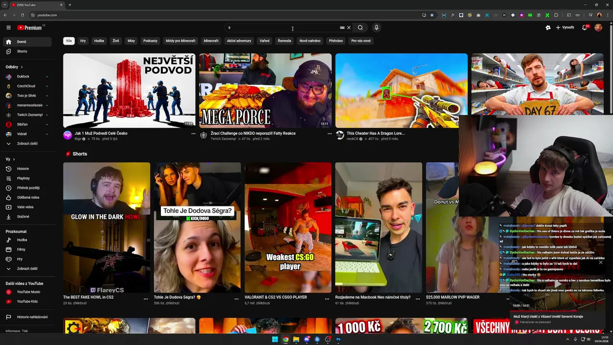613x345 pixels.
Task: Play the miniplayer video
Action: coord(558,284)
